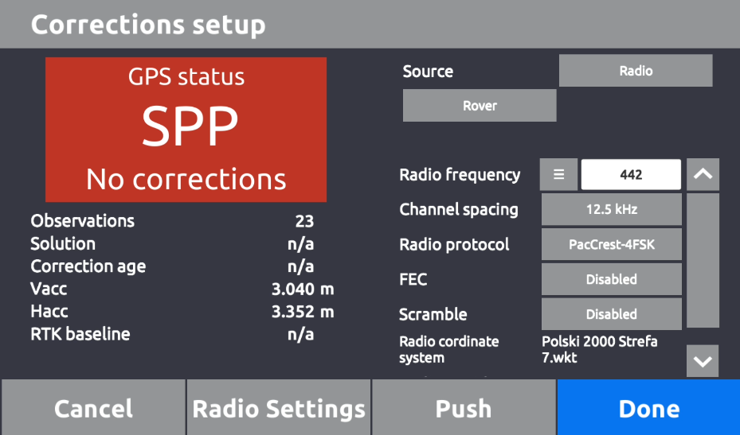Edit the radio frequency field showing 442

pos(631,175)
